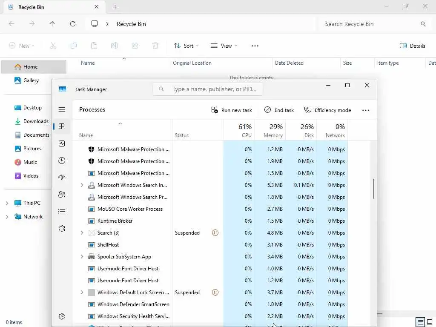Image resolution: width=436 pixels, height=327 pixels.
Task: Open Startup apps icon in Task Manager sidebar
Action: (62, 178)
